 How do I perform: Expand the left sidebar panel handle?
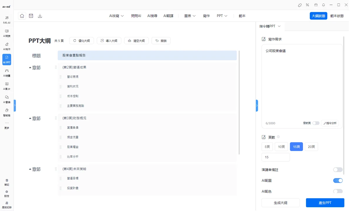pyautogui.click(x=15, y=105)
